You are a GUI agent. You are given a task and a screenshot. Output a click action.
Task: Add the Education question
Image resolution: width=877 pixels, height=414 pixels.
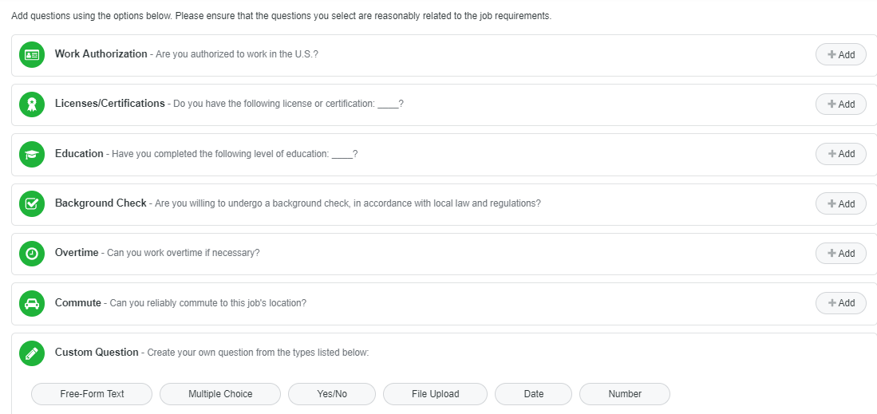coord(840,154)
